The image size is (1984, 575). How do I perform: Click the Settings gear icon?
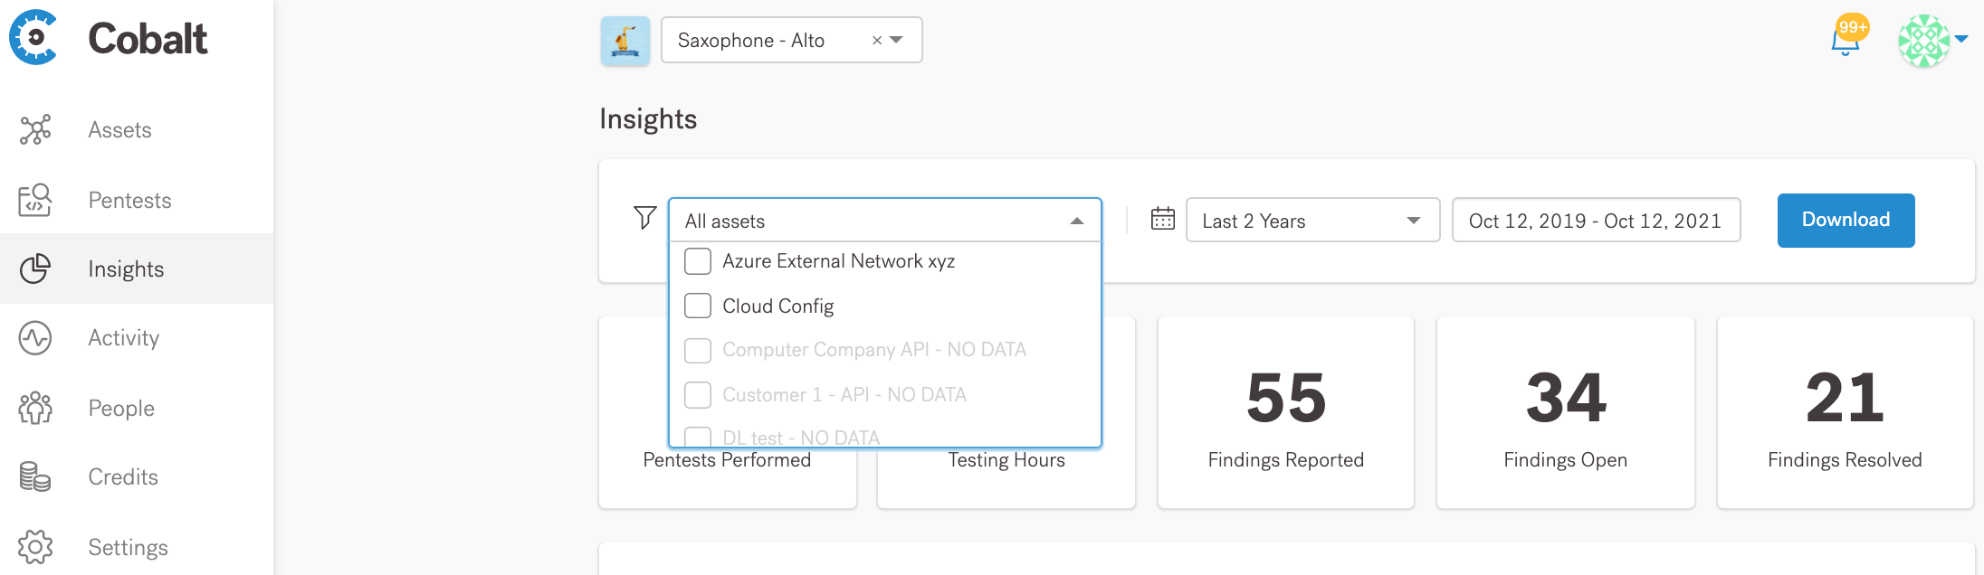[35, 547]
